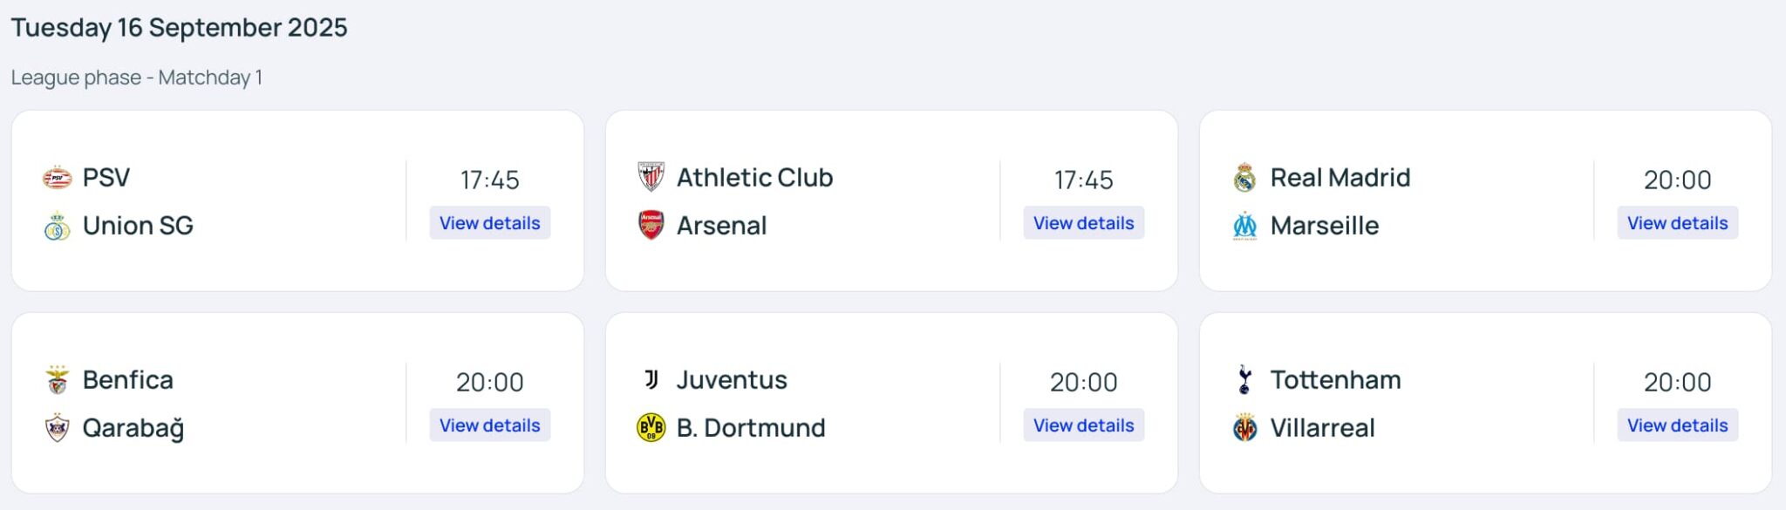View details for Benfica vs Qarabağ

489,425
